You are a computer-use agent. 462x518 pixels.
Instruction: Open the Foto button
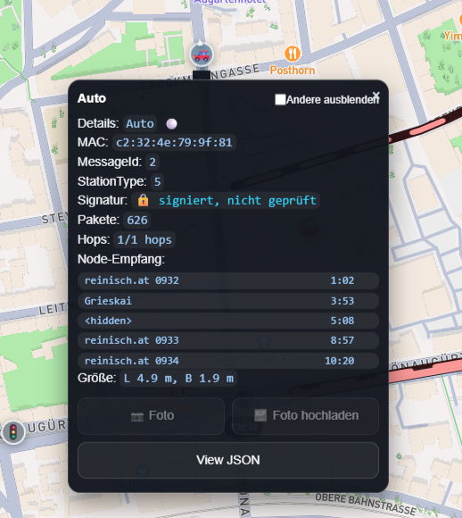pyautogui.click(x=151, y=416)
